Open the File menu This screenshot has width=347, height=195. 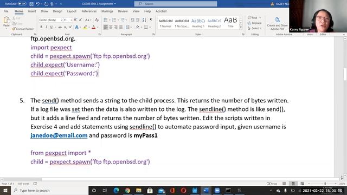[6, 11]
